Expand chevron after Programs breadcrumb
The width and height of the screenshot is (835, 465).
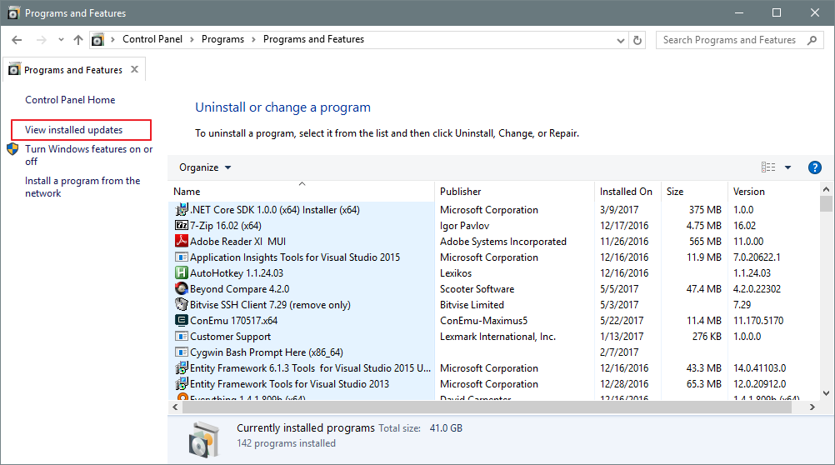click(x=253, y=40)
